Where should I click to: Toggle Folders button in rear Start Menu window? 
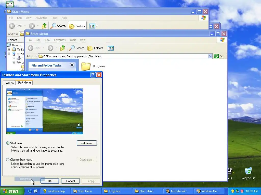tap(77, 26)
